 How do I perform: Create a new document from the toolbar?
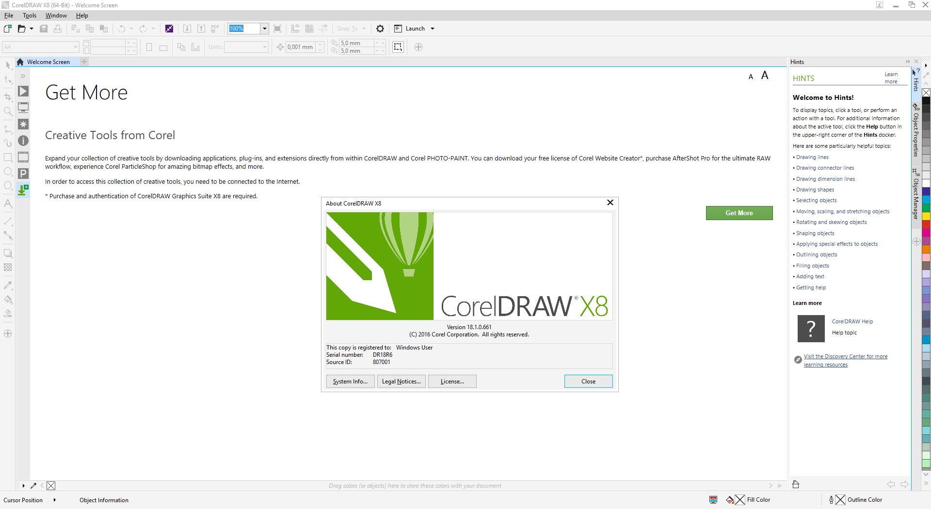click(8, 29)
